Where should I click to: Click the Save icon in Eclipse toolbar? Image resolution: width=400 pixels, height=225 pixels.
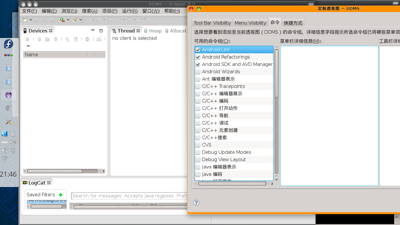[37, 20]
